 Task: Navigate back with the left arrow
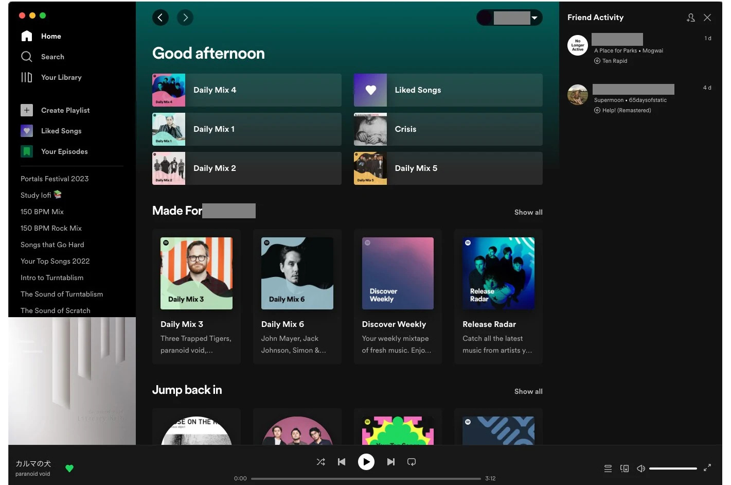[x=161, y=18]
